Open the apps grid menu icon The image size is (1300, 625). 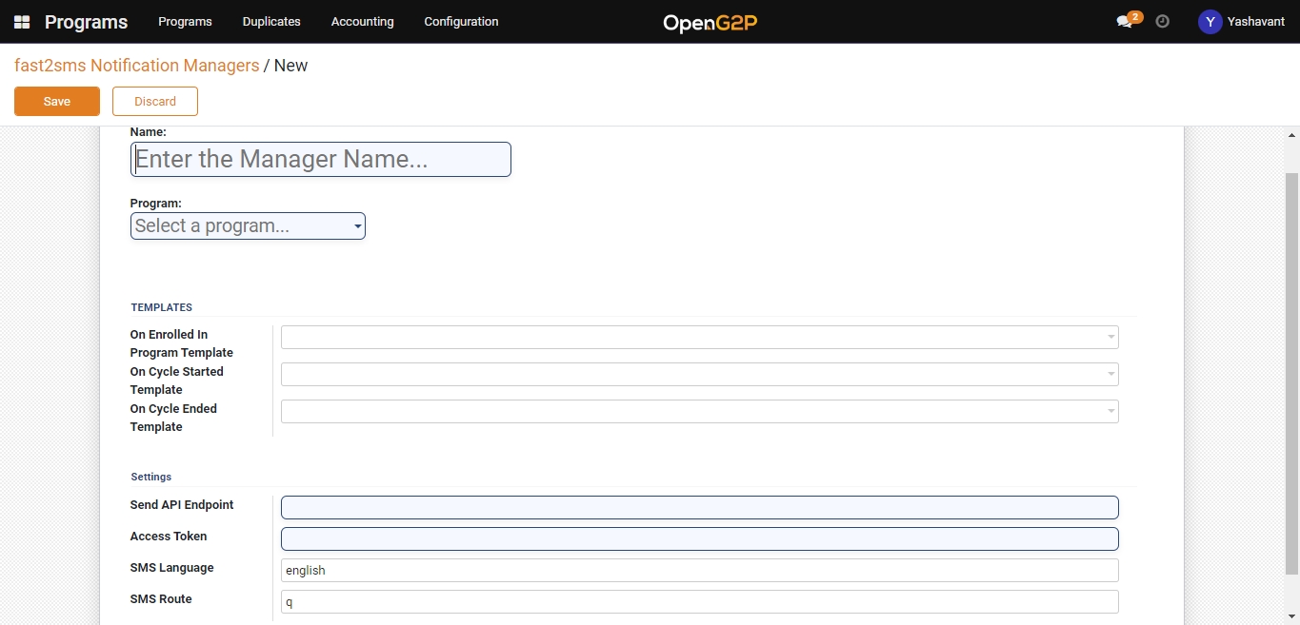pos(22,22)
